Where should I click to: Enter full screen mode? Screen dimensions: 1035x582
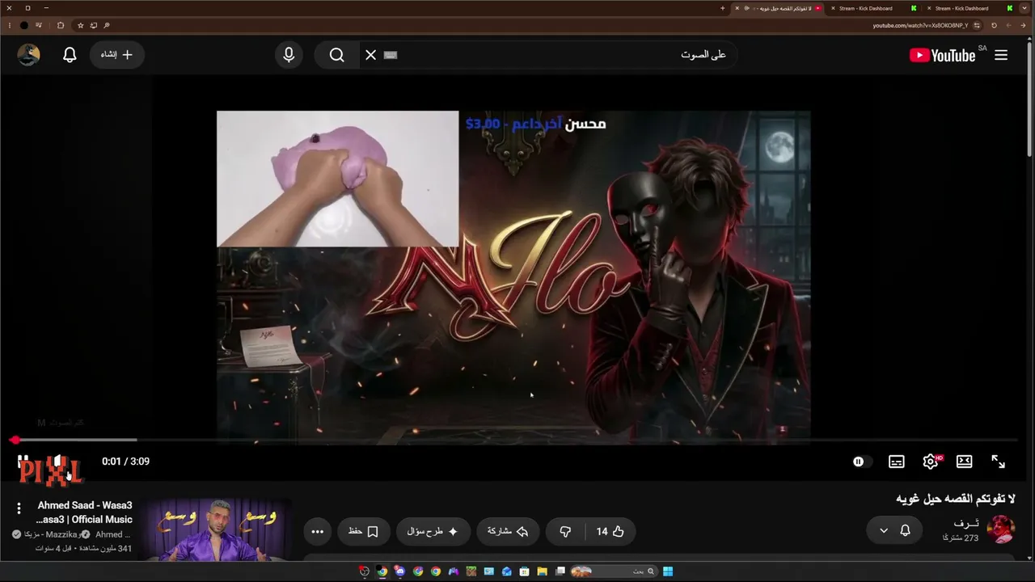pos(999,462)
